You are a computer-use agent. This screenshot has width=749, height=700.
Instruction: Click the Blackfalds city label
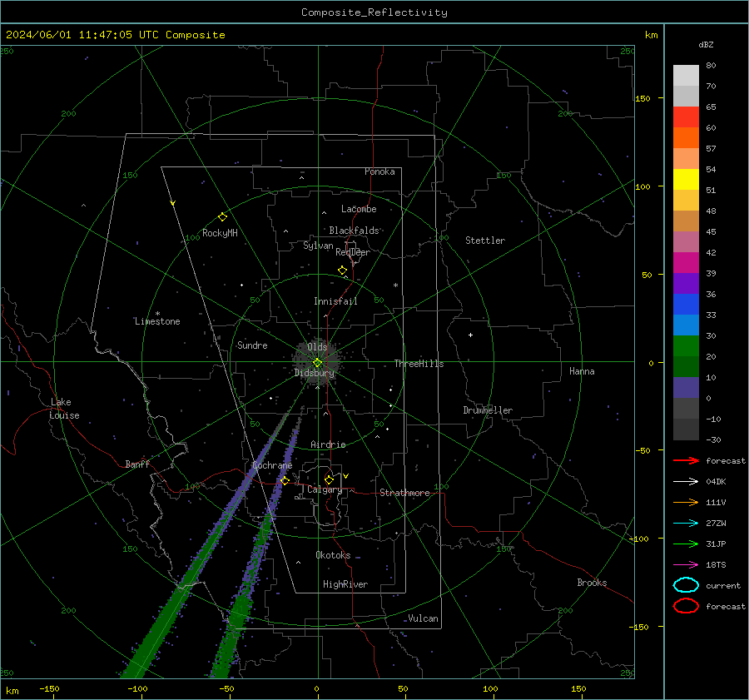click(354, 231)
